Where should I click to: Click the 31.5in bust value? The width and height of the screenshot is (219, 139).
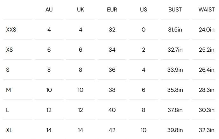(175, 30)
